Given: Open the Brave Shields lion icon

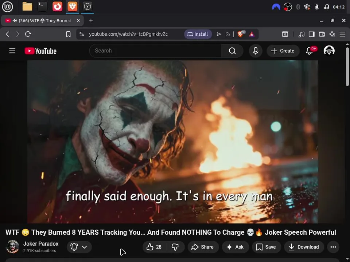Looking at the screenshot, I should 241,34.
